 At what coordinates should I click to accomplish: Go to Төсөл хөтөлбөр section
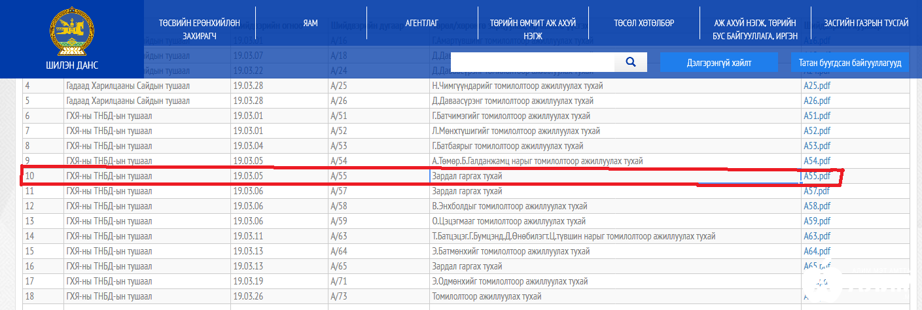point(644,23)
